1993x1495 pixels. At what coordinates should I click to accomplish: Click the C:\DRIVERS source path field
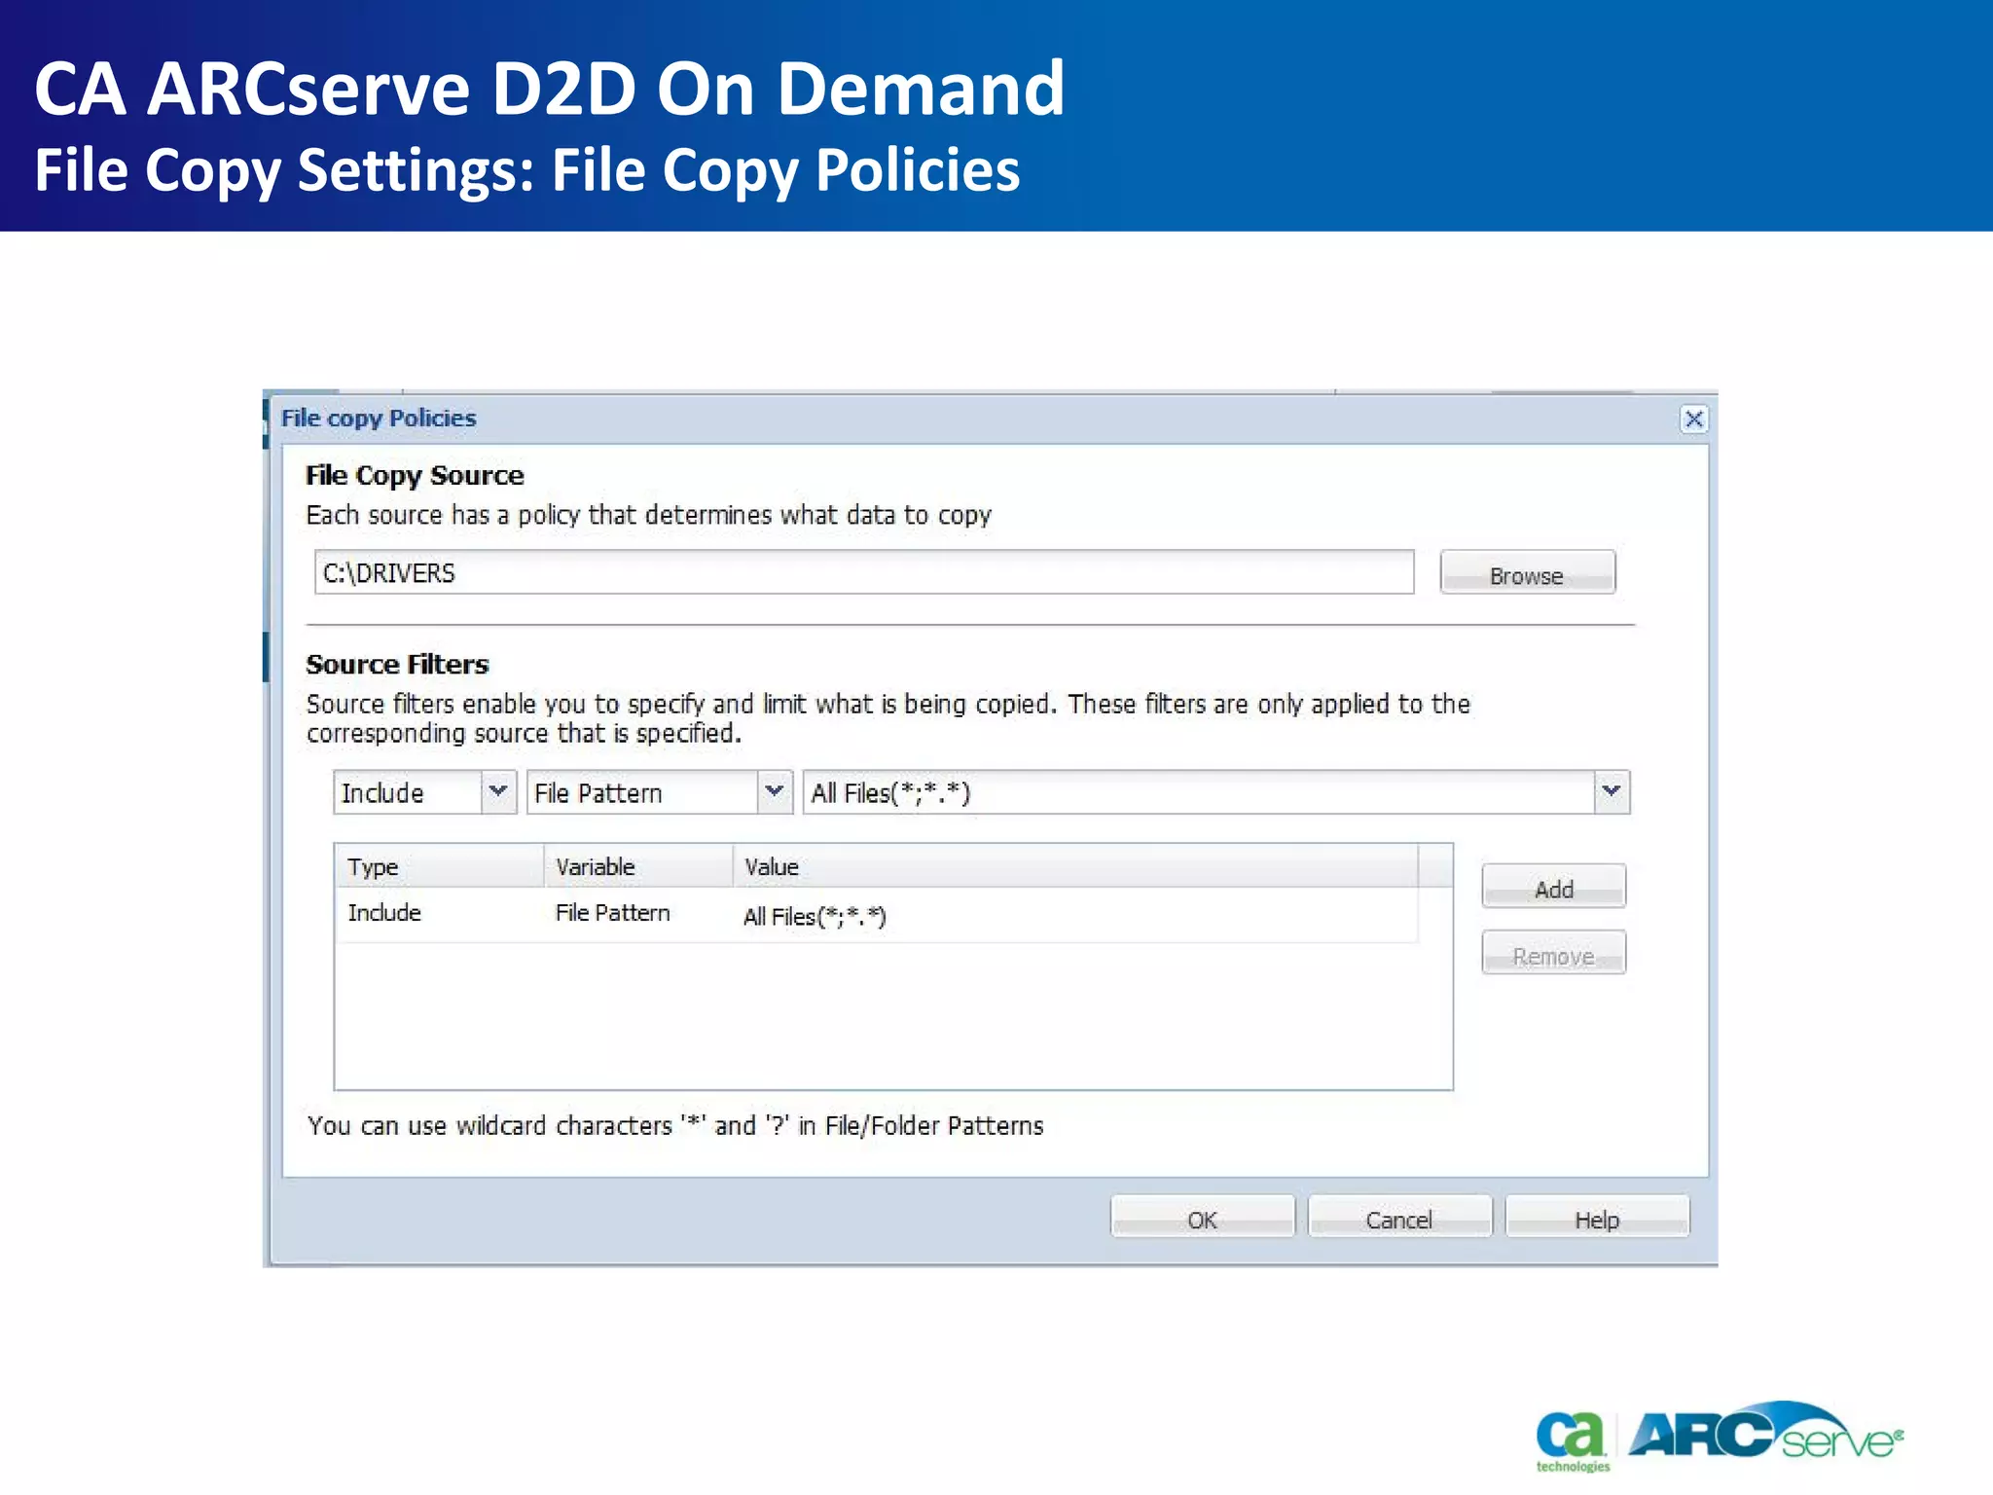(863, 572)
